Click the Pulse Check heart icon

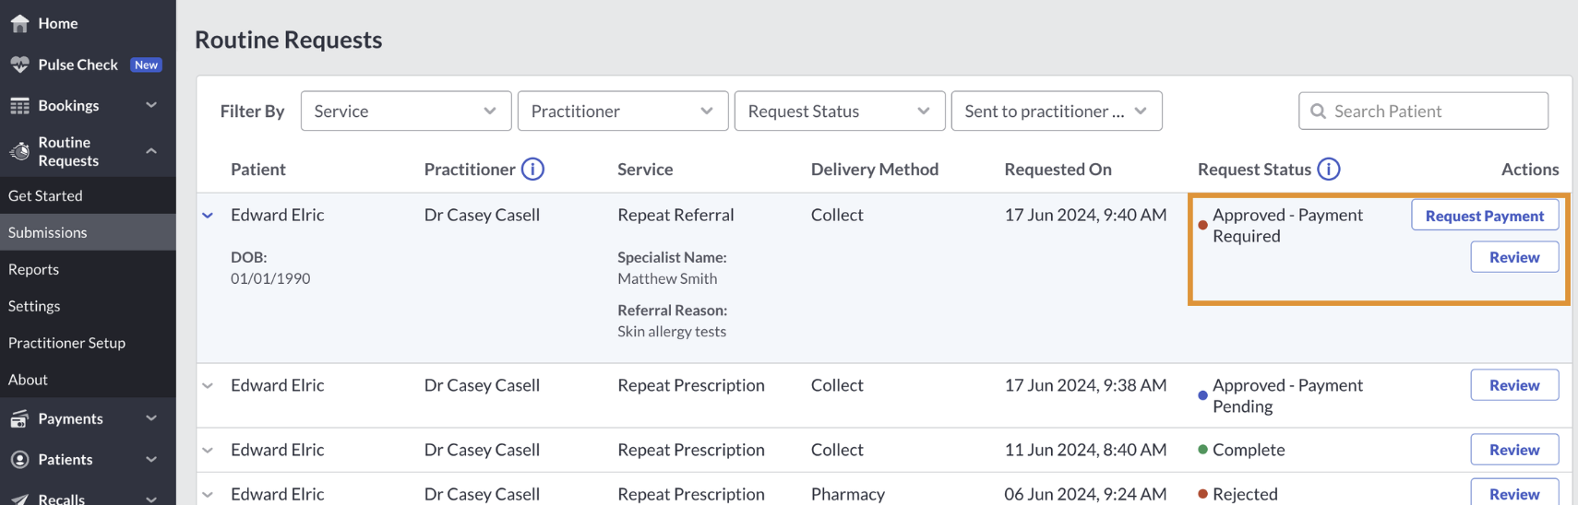pyautogui.click(x=19, y=65)
